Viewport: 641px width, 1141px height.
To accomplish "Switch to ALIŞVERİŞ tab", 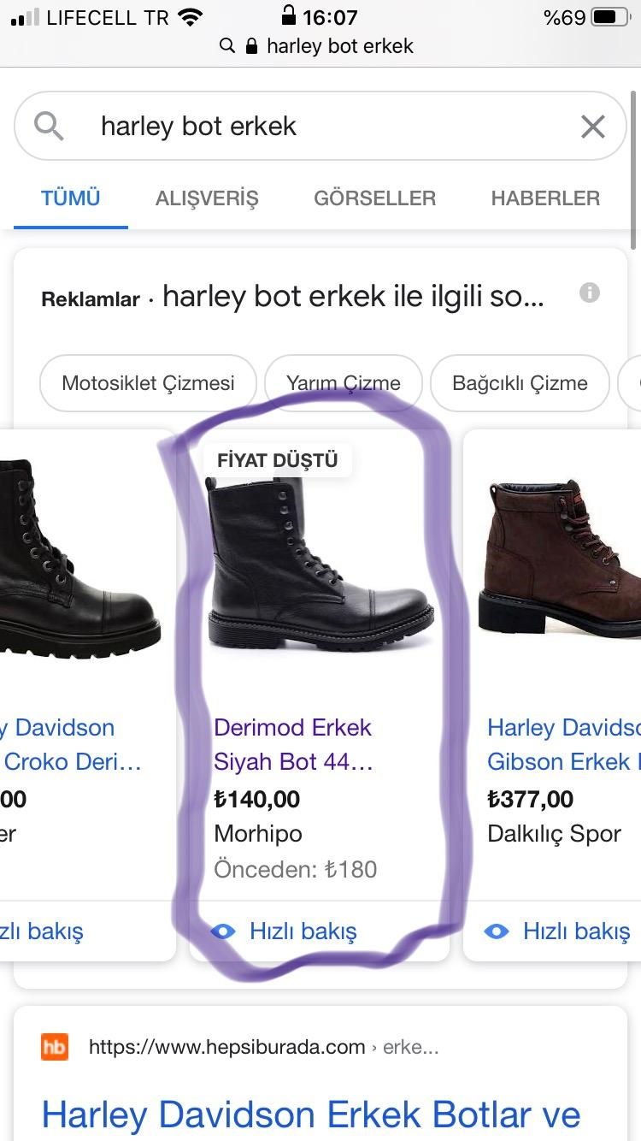I will (x=207, y=198).
